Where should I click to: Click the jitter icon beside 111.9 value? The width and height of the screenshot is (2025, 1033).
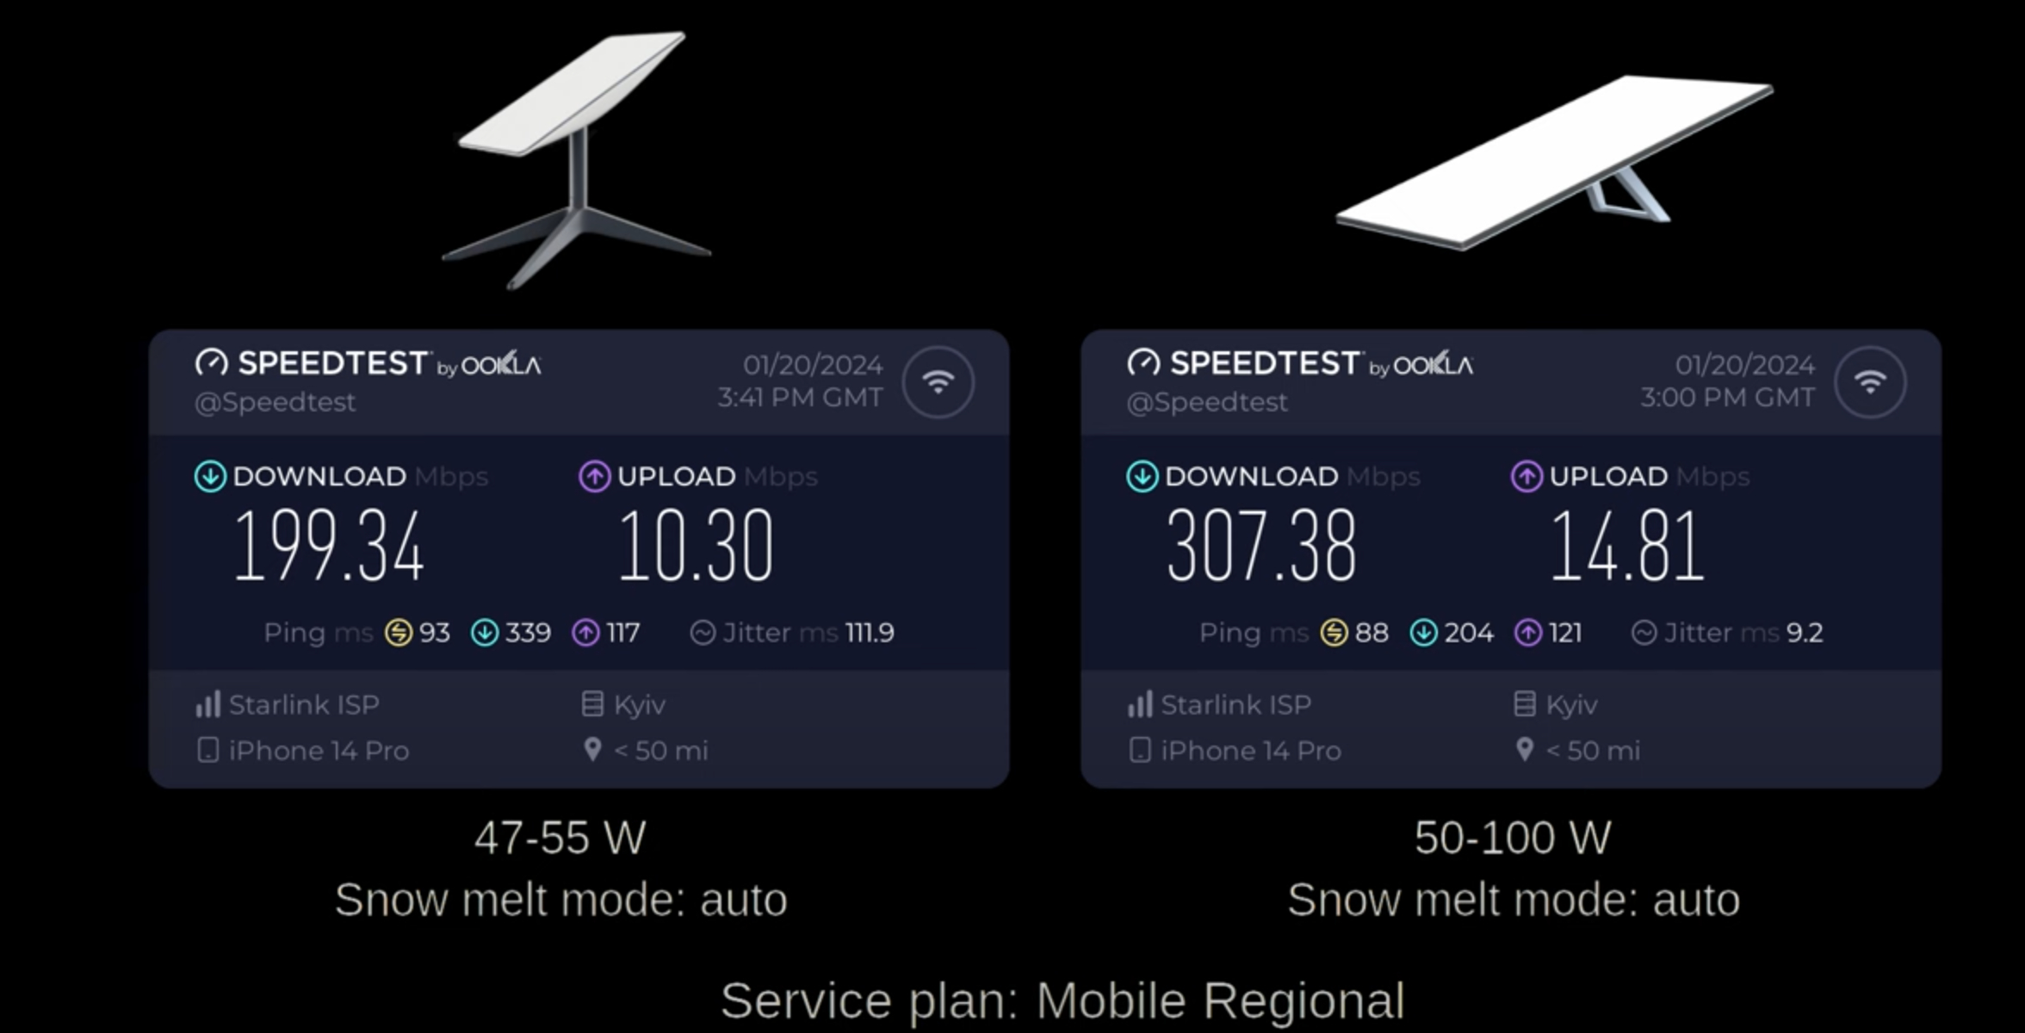703,633
